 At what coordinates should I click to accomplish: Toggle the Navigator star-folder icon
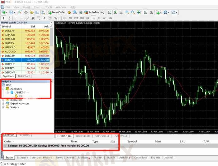coord(31,12)
